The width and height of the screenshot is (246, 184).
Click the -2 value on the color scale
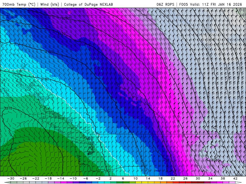pos(98,178)
